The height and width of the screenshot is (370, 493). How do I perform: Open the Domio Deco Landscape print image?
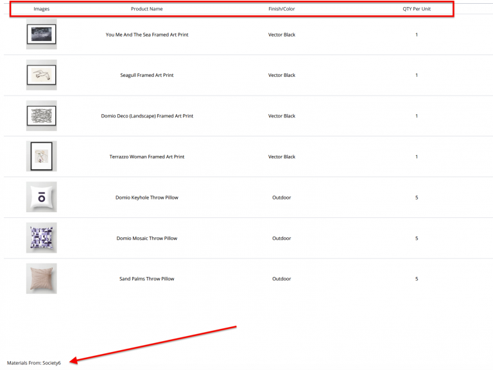(x=41, y=116)
